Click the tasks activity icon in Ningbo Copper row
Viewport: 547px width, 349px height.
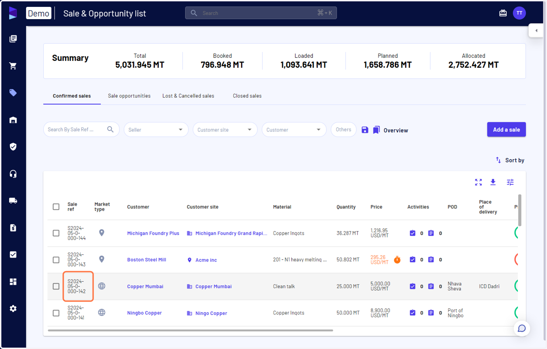click(413, 313)
